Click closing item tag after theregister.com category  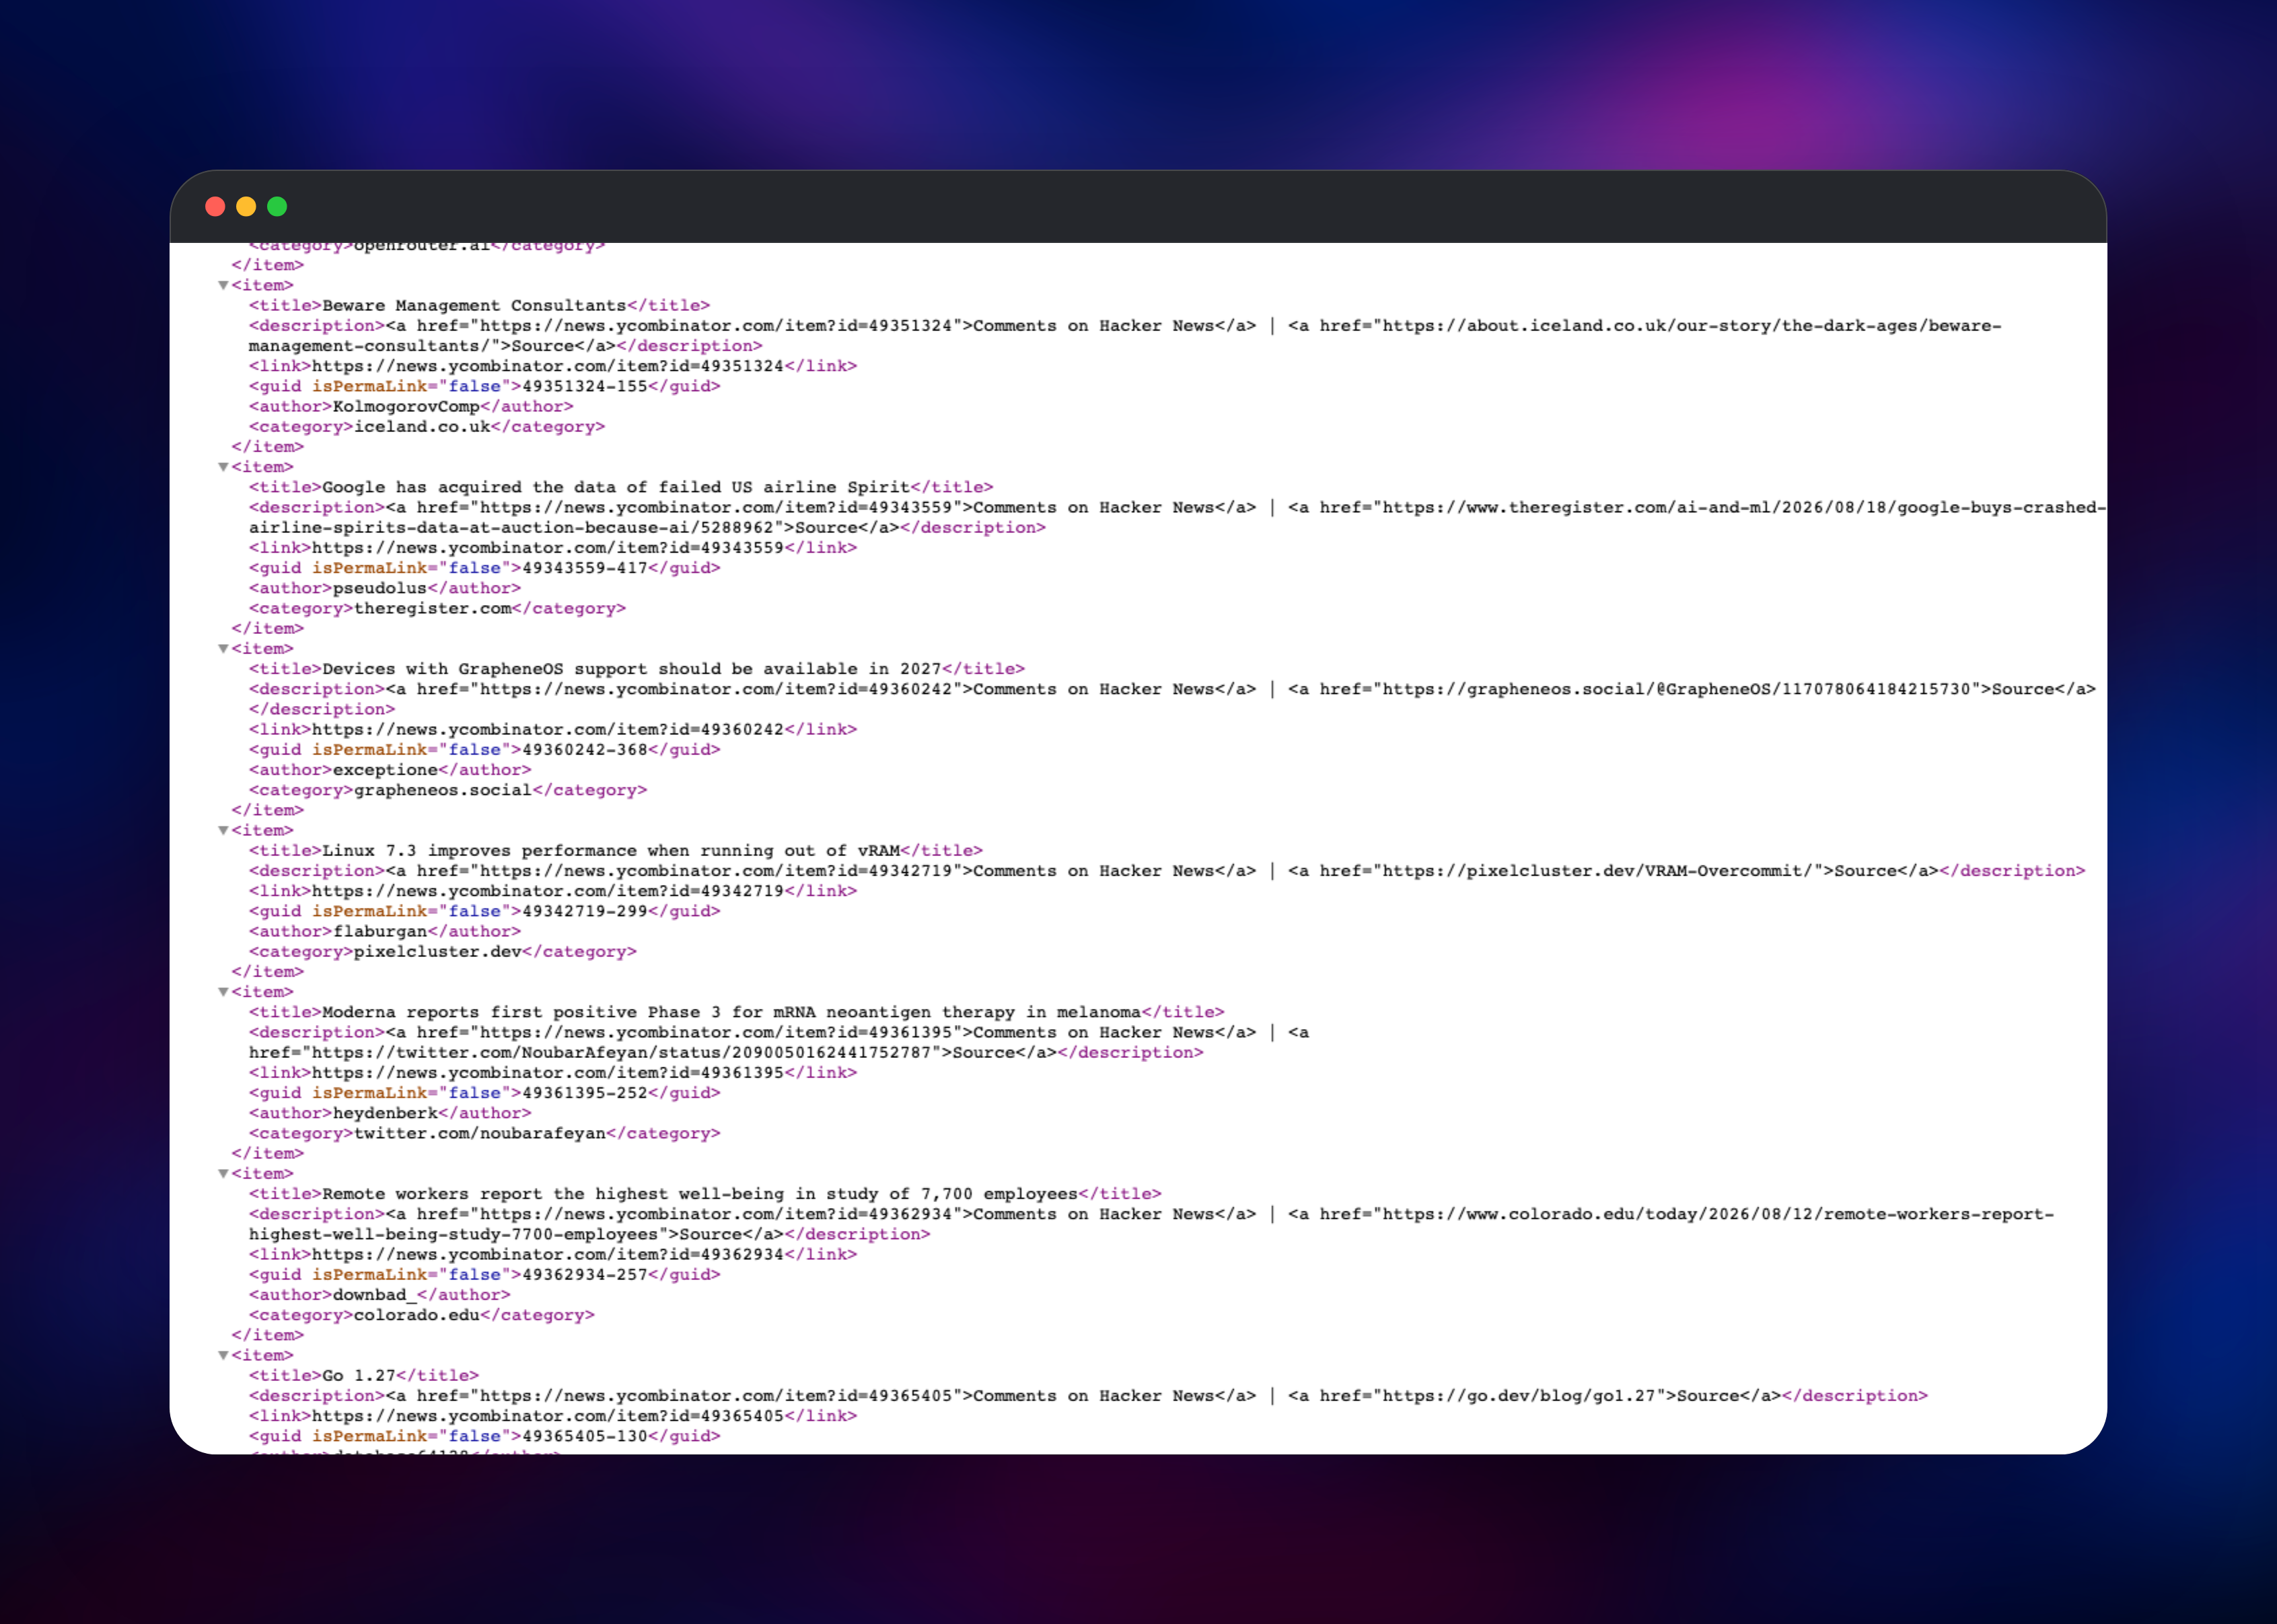[x=268, y=629]
